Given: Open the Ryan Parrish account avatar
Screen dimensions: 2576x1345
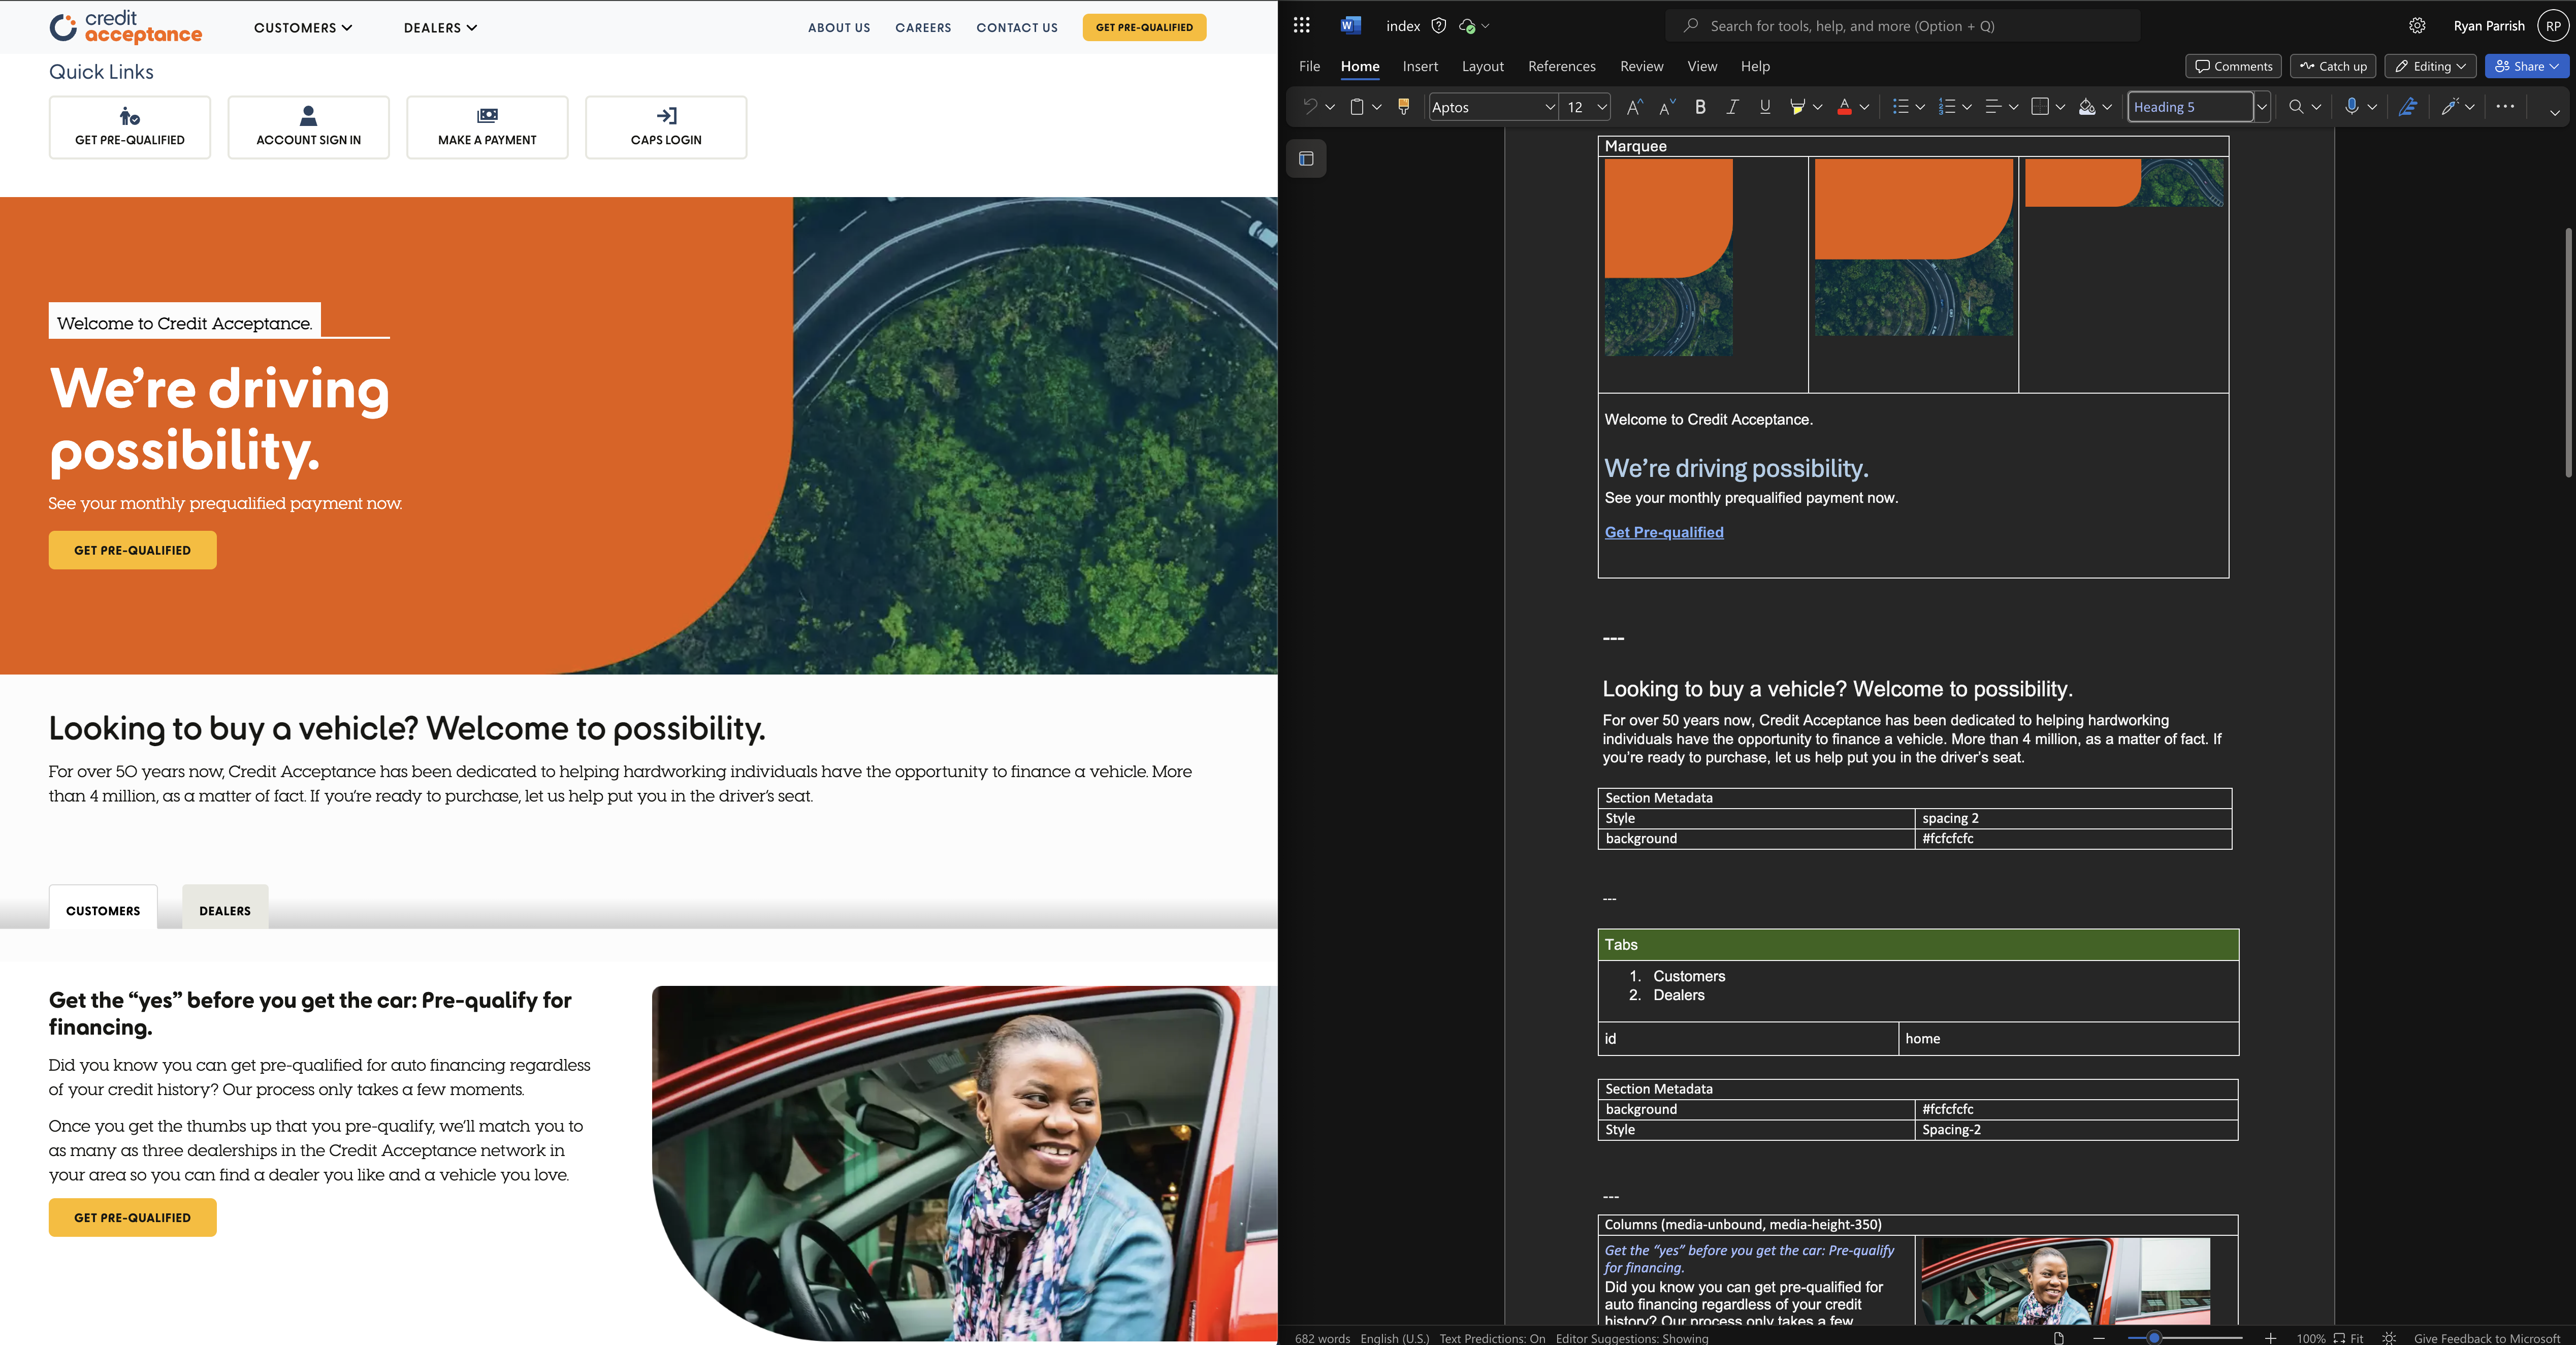Looking at the screenshot, I should 2553,26.
